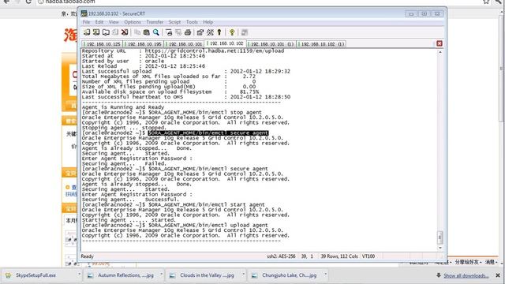Click the Quick Connect toolbar icon
Viewport: 505px width, 284px height.
click(x=96, y=32)
